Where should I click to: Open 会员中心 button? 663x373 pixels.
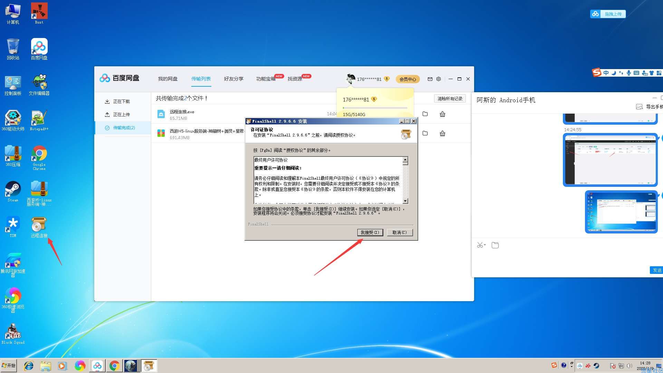pos(408,79)
